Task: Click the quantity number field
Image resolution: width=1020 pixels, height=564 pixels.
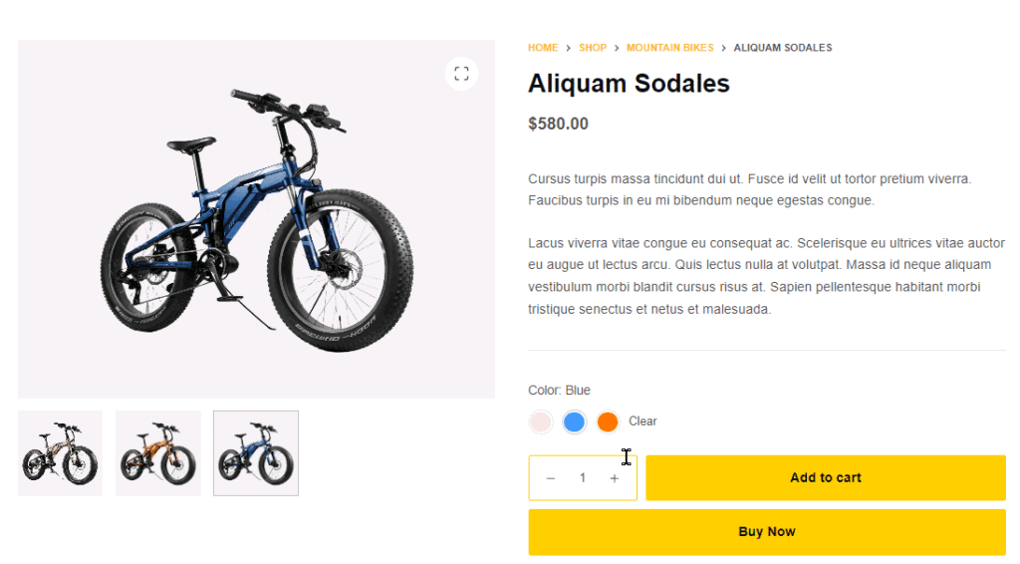Action: (583, 478)
